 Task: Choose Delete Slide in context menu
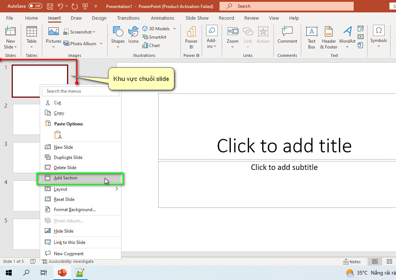(81, 168)
